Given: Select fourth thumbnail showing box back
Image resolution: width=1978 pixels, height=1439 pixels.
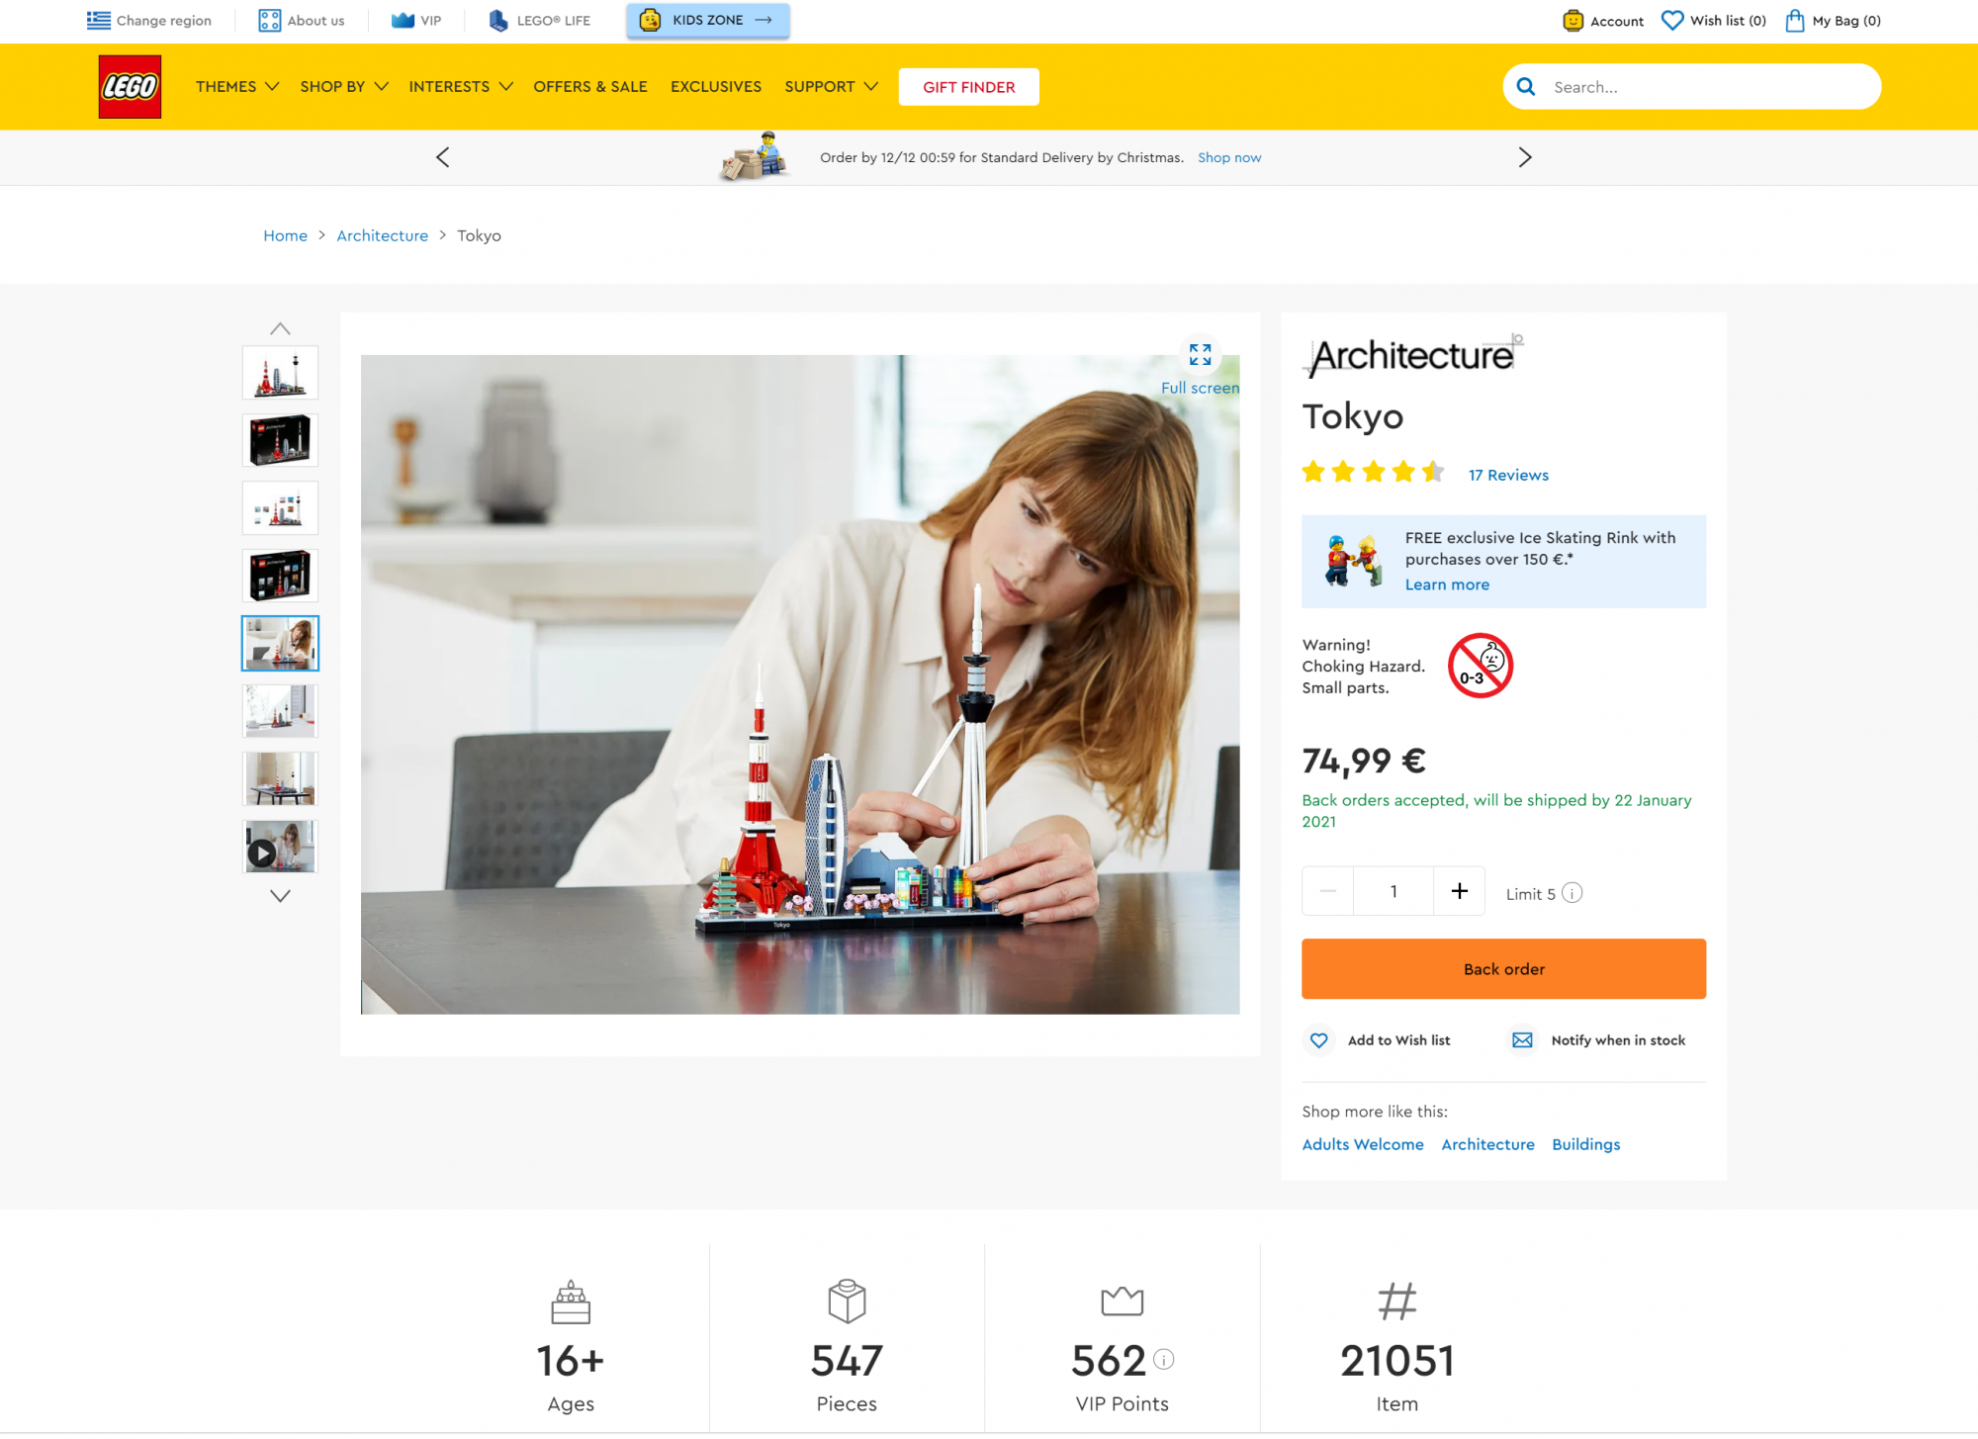Looking at the screenshot, I should (x=280, y=576).
